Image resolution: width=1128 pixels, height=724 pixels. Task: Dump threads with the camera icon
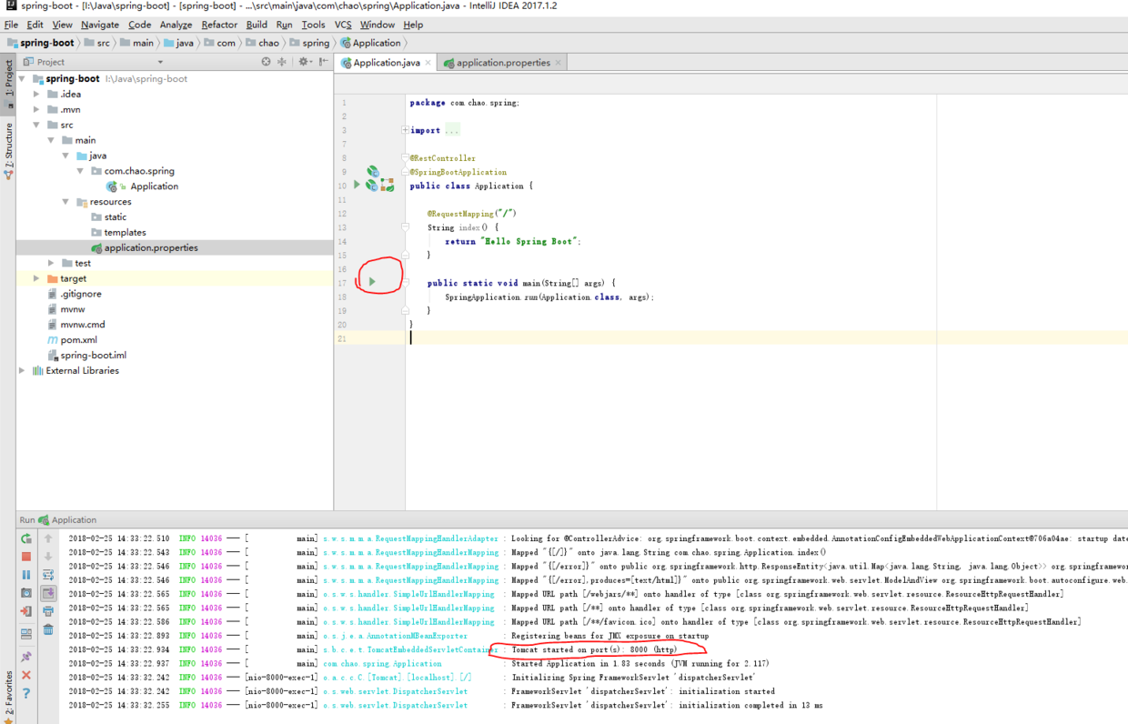26,593
